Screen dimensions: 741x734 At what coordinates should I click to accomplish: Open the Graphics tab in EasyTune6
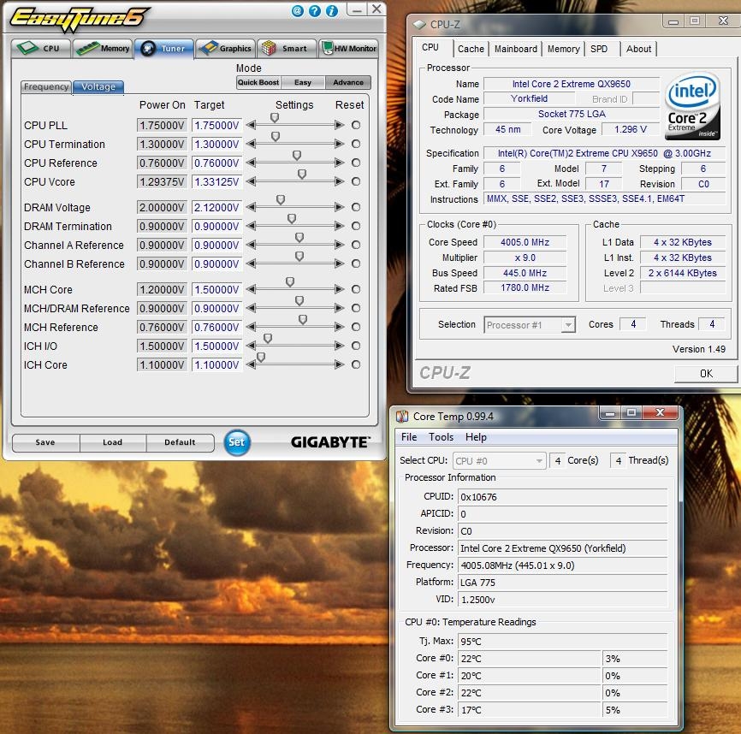click(x=225, y=49)
